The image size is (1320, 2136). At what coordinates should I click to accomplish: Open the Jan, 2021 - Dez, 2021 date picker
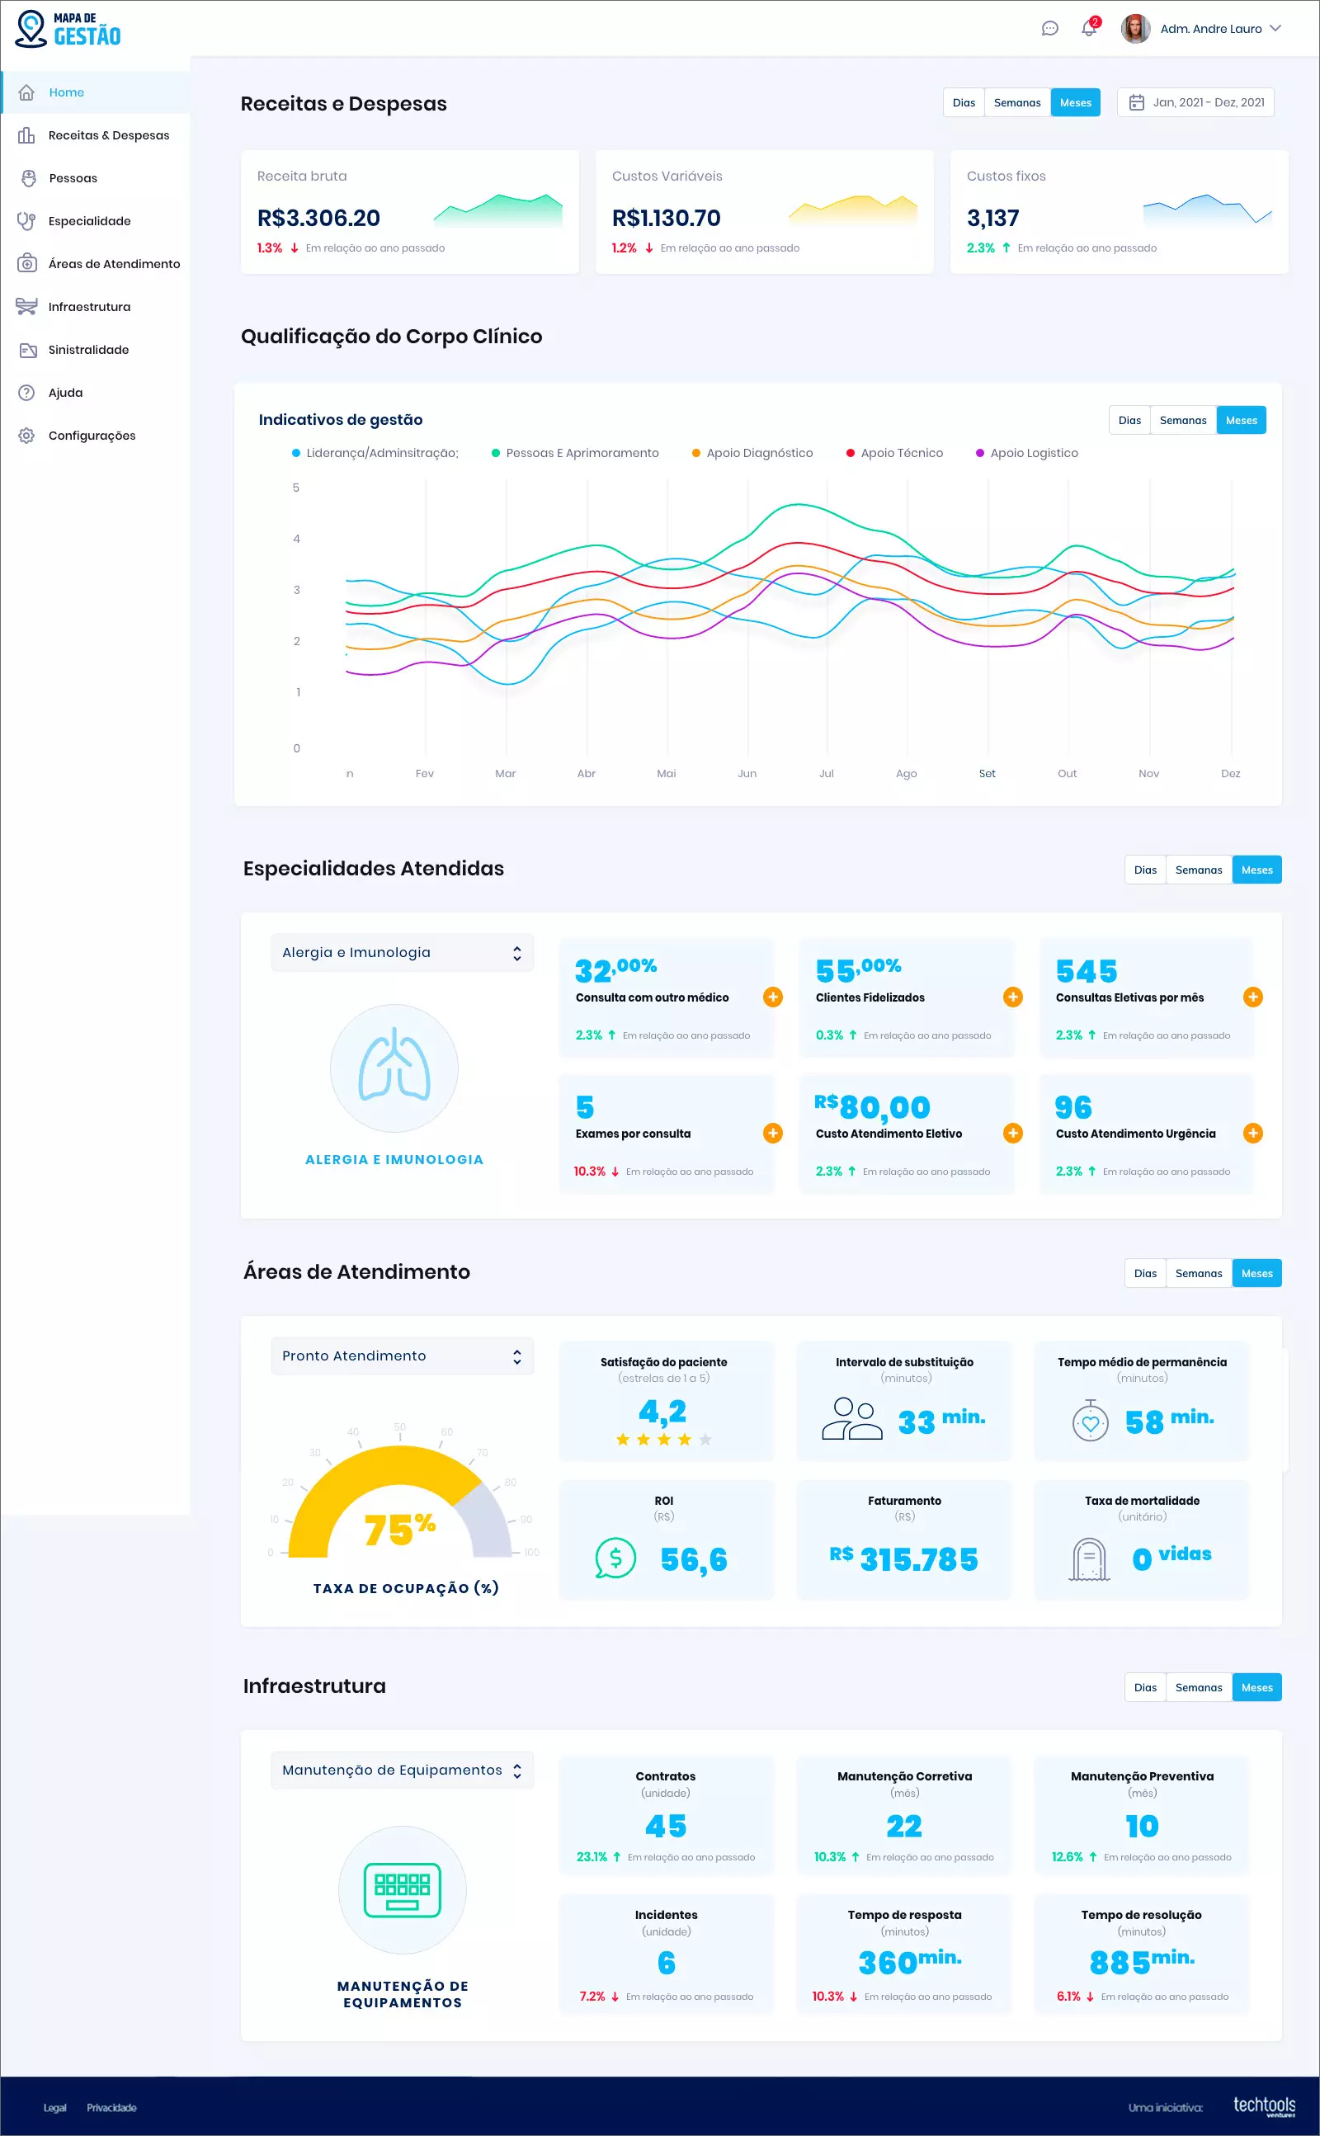(1195, 102)
